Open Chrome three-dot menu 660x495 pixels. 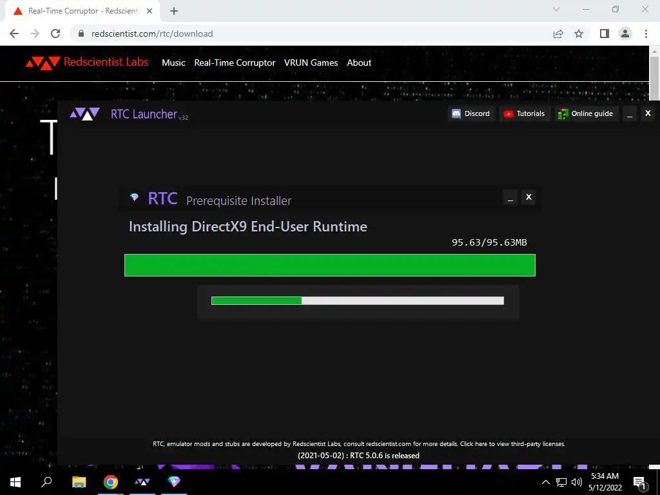(x=646, y=34)
